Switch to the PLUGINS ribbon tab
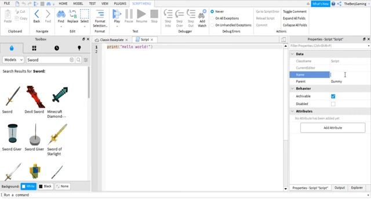Screen dimensions: 371x208 (x=120, y=3)
